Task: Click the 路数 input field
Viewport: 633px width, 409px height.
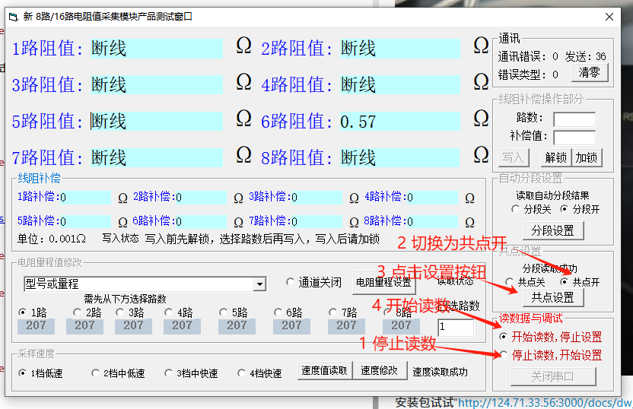Action: (574, 119)
